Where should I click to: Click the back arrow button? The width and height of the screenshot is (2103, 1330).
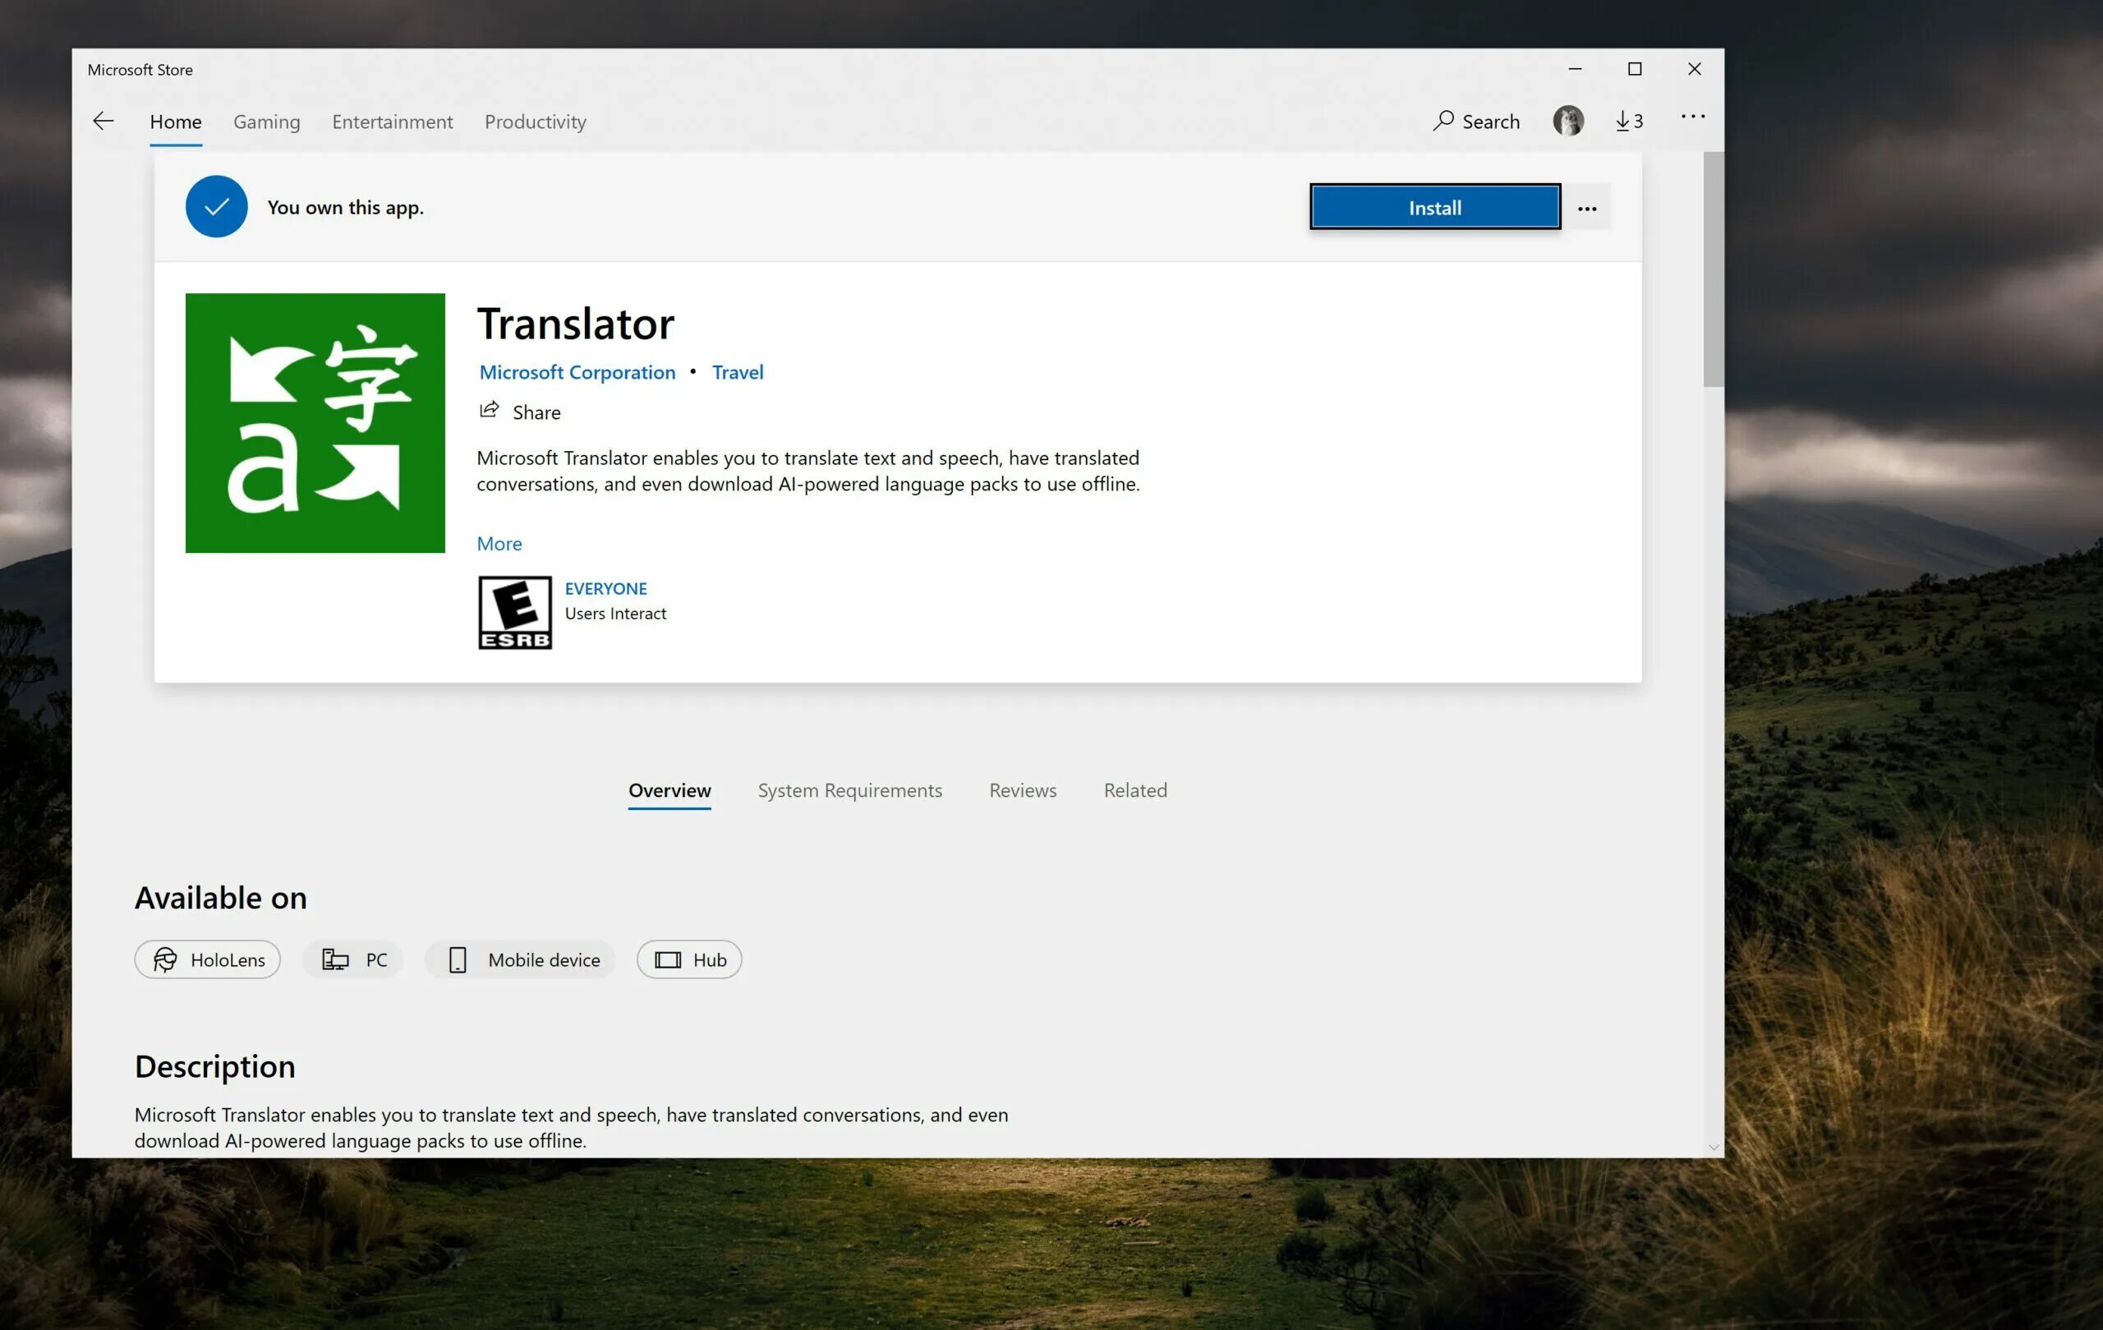click(103, 122)
